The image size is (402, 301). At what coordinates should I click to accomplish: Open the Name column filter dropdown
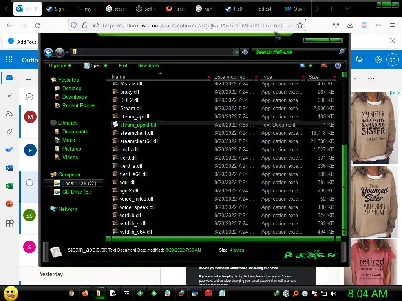209,77
